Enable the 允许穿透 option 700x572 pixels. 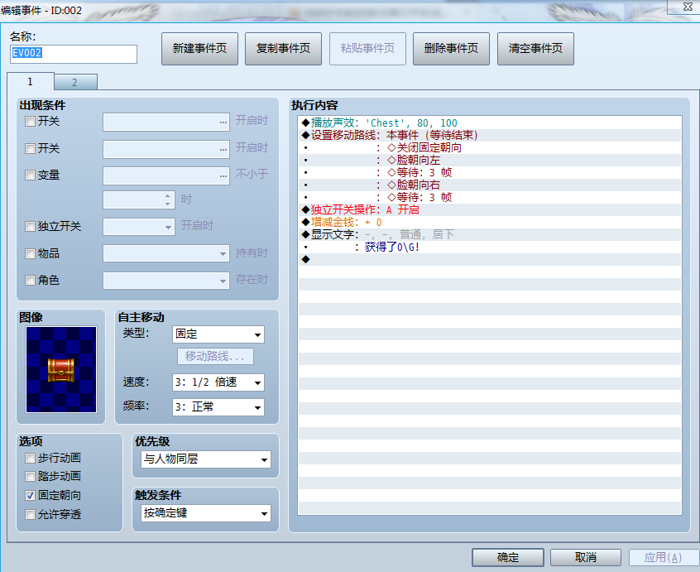(x=30, y=514)
